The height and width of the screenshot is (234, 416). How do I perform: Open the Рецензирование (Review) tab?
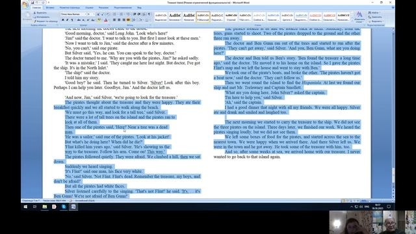[123, 7]
